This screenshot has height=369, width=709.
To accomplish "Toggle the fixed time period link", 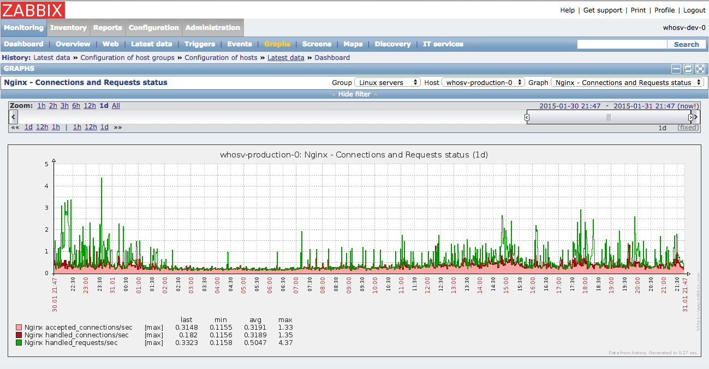I will tap(688, 128).
